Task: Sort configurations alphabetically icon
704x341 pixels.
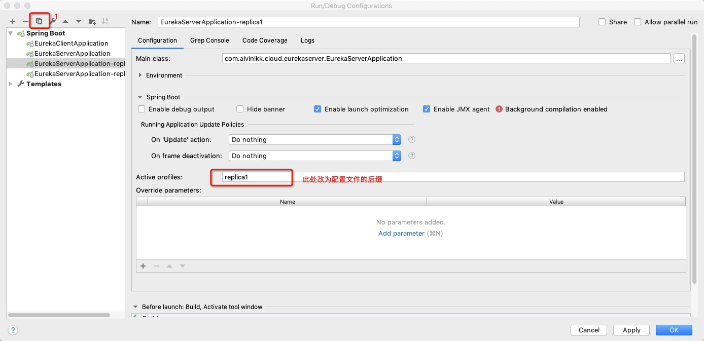Action: click(105, 21)
